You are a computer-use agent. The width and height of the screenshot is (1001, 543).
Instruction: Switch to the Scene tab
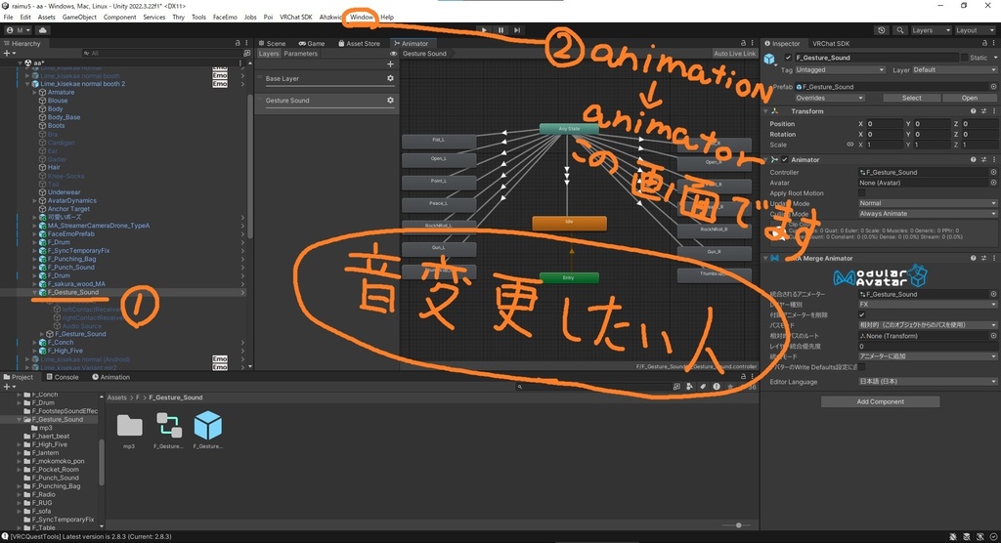272,43
